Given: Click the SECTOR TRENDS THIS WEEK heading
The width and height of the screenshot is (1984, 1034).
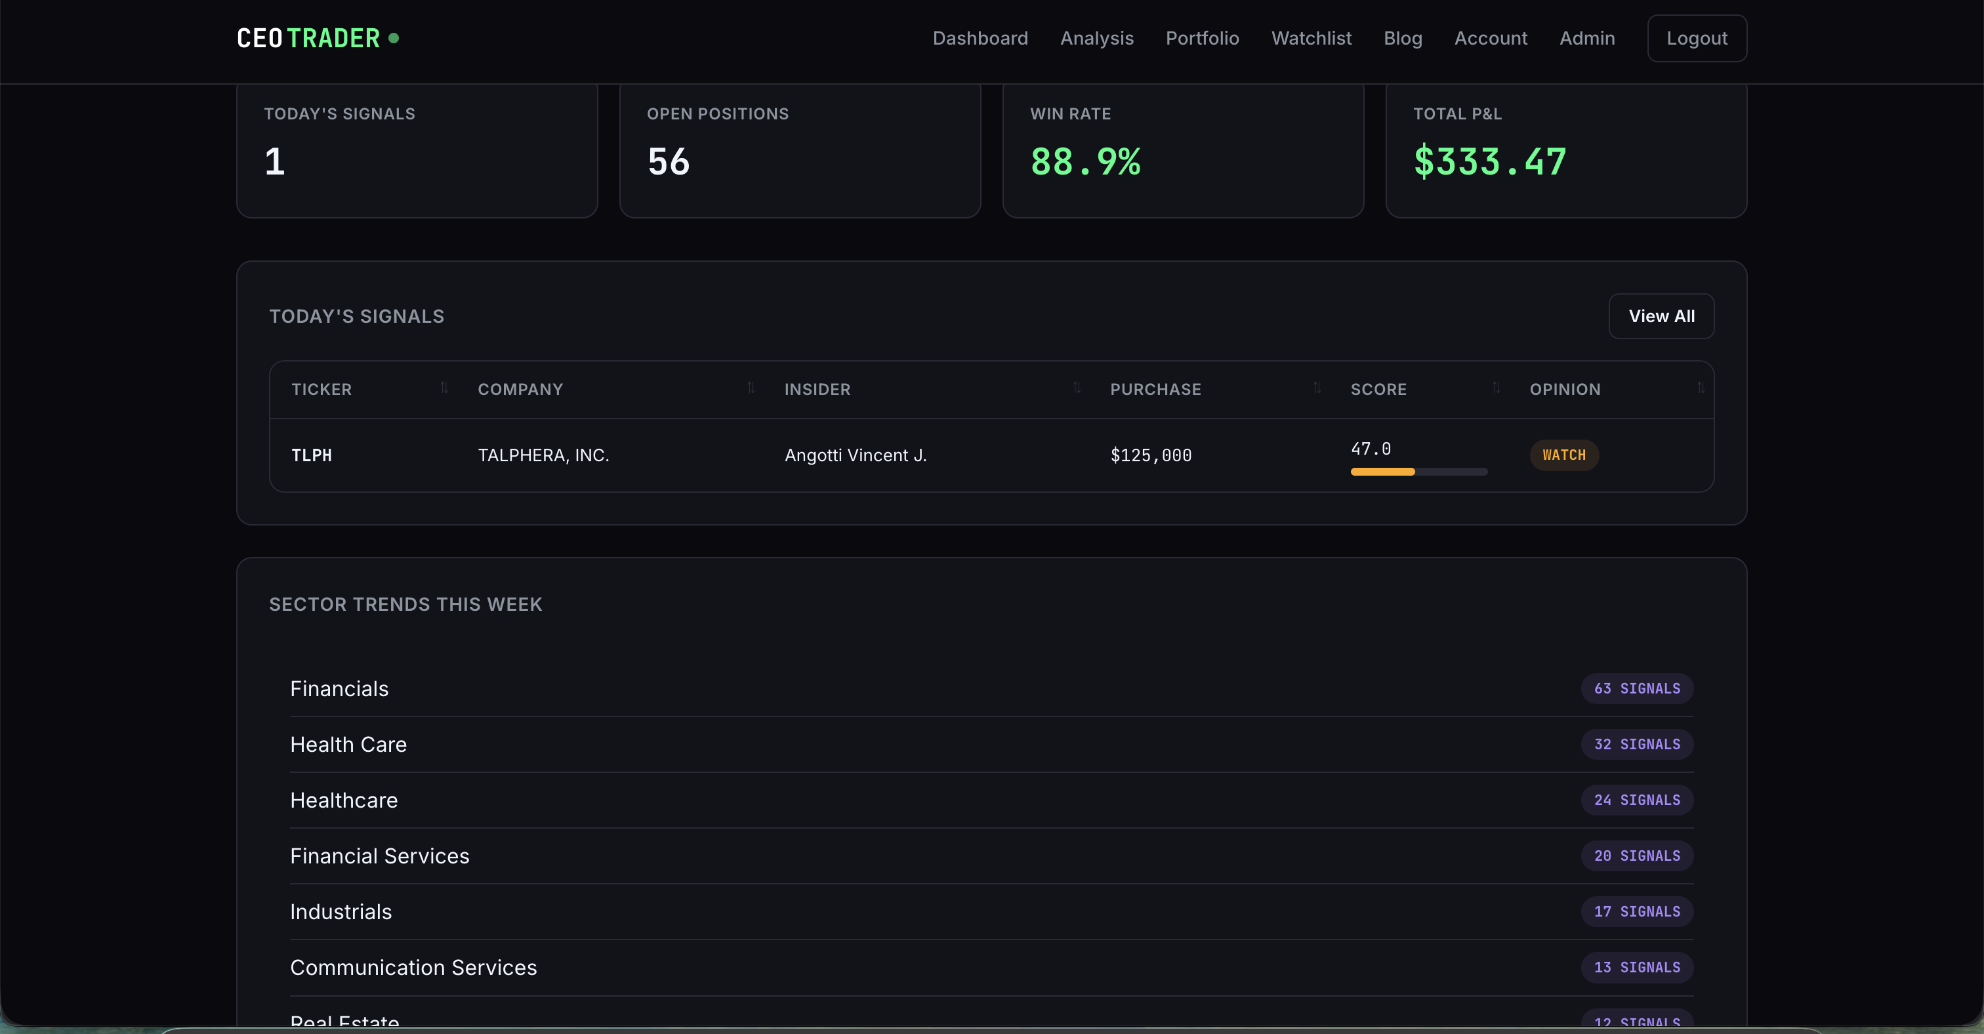Looking at the screenshot, I should [405, 604].
